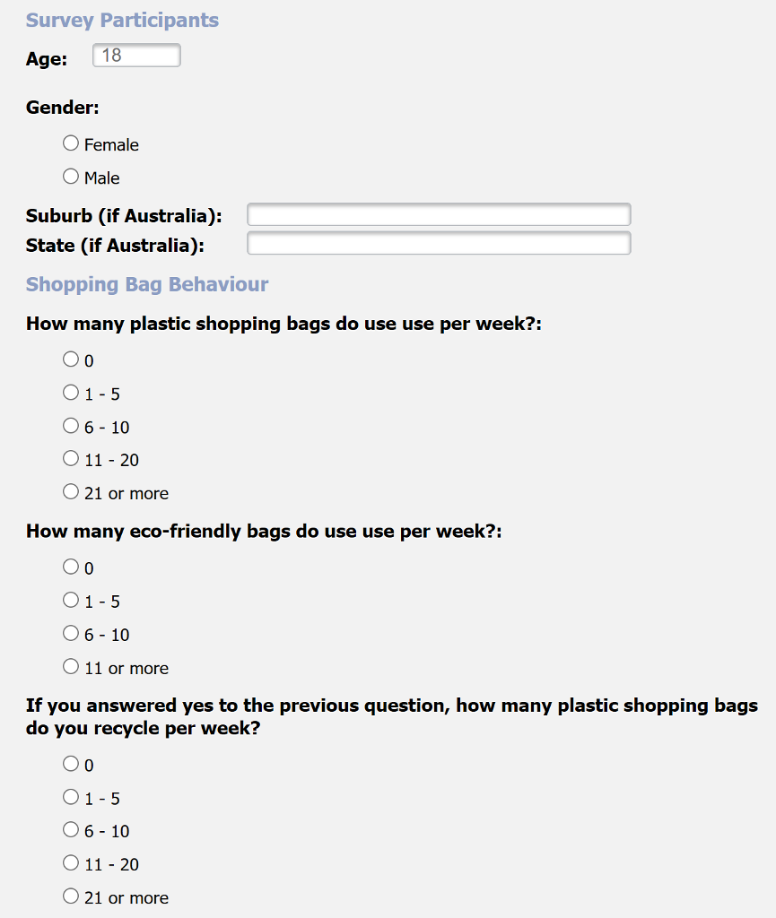Image resolution: width=776 pixels, height=918 pixels.
Task: Select Female as the gender
Action: pos(70,142)
